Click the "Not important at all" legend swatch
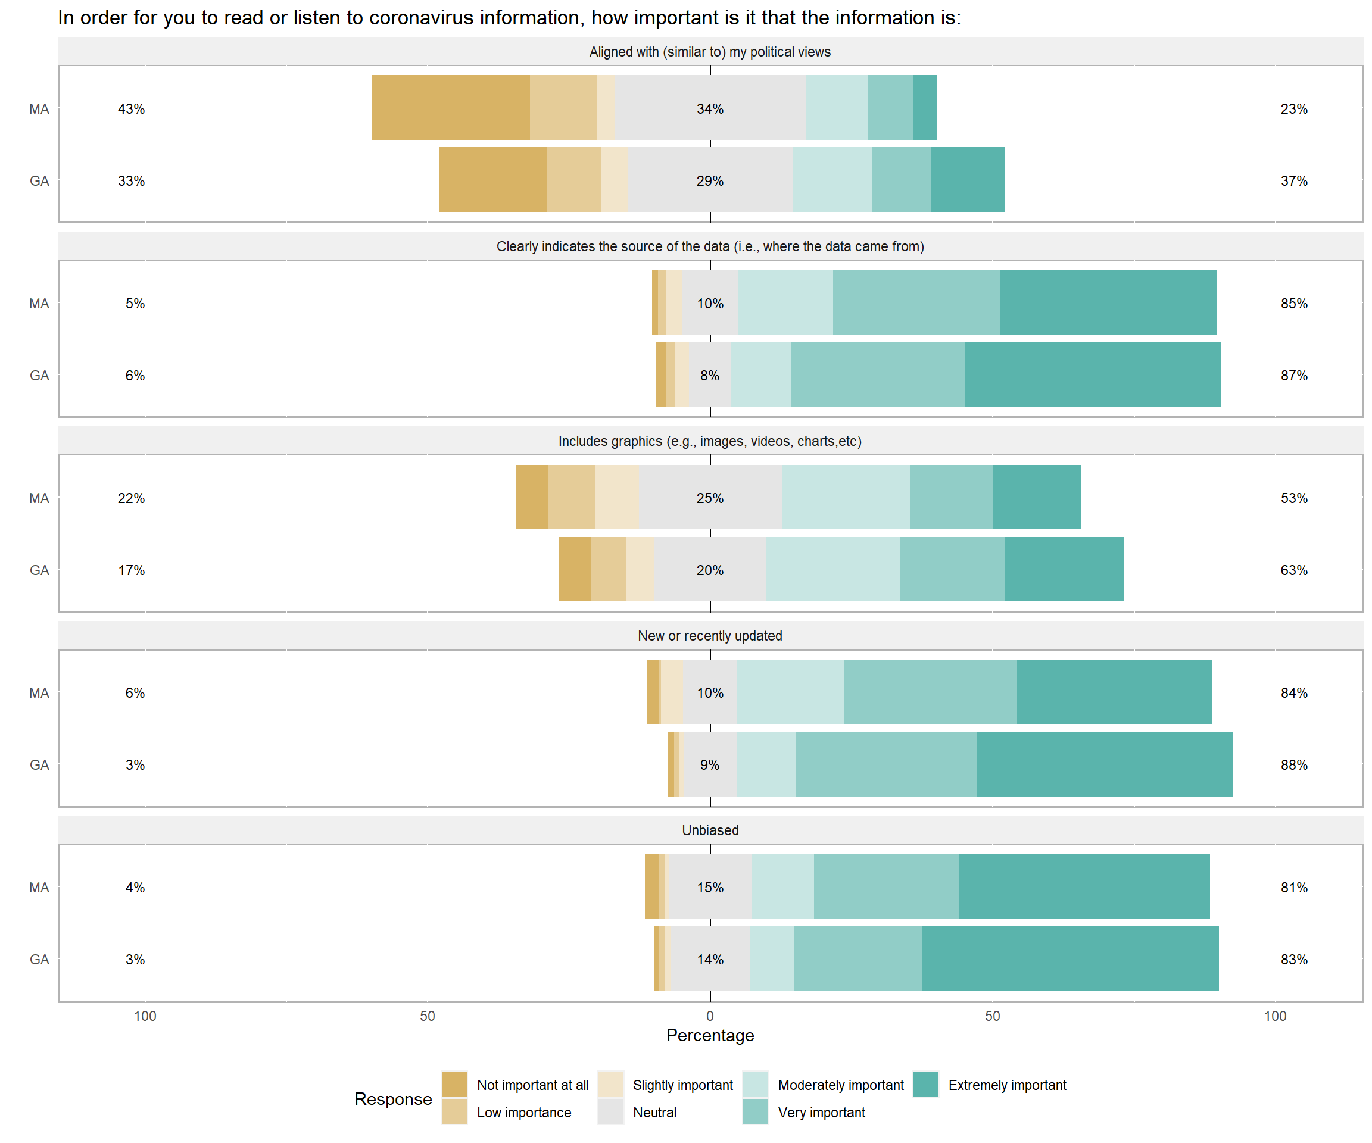The image size is (1372, 1143). [x=454, y=1084]
